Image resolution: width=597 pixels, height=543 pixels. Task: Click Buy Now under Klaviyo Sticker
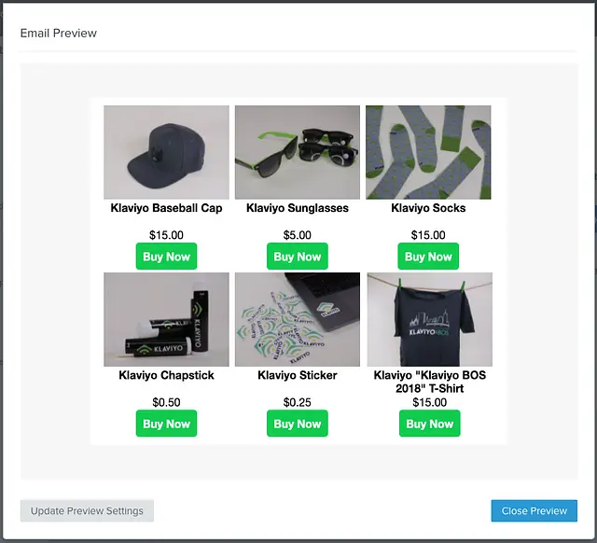click(x=298, y=424)
